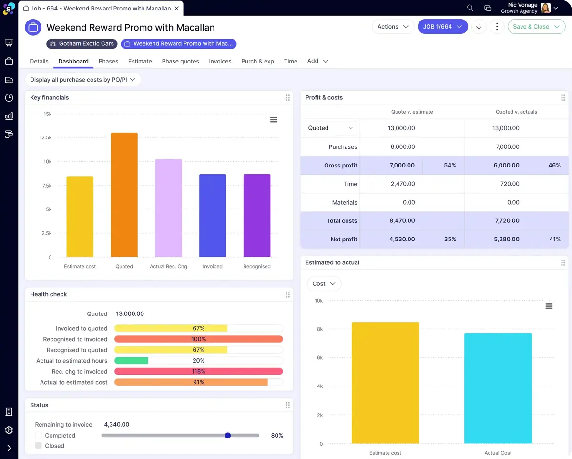572x459 pixels.
Task: Click the three-dot more options button
Action: (497, 27)
